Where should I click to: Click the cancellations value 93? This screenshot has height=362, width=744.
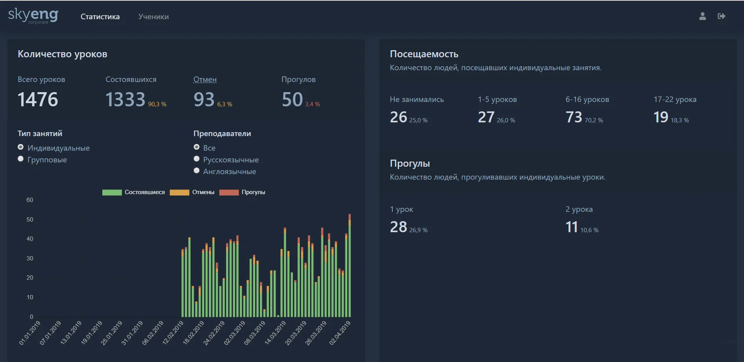pyautogui.click(x=204, y=99)
